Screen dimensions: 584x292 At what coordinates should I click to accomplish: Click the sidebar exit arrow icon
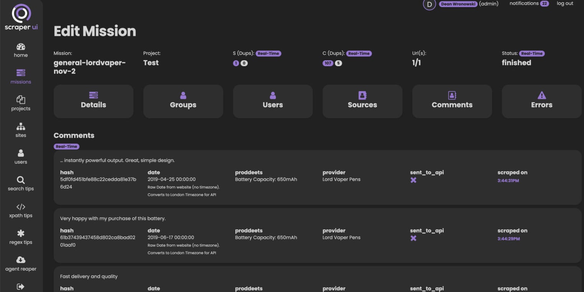coord(21,286)
